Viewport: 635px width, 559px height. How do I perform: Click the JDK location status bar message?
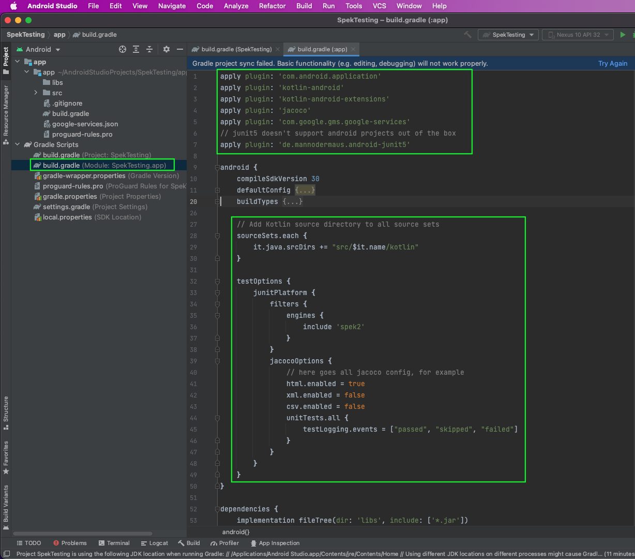pos(325,554)
